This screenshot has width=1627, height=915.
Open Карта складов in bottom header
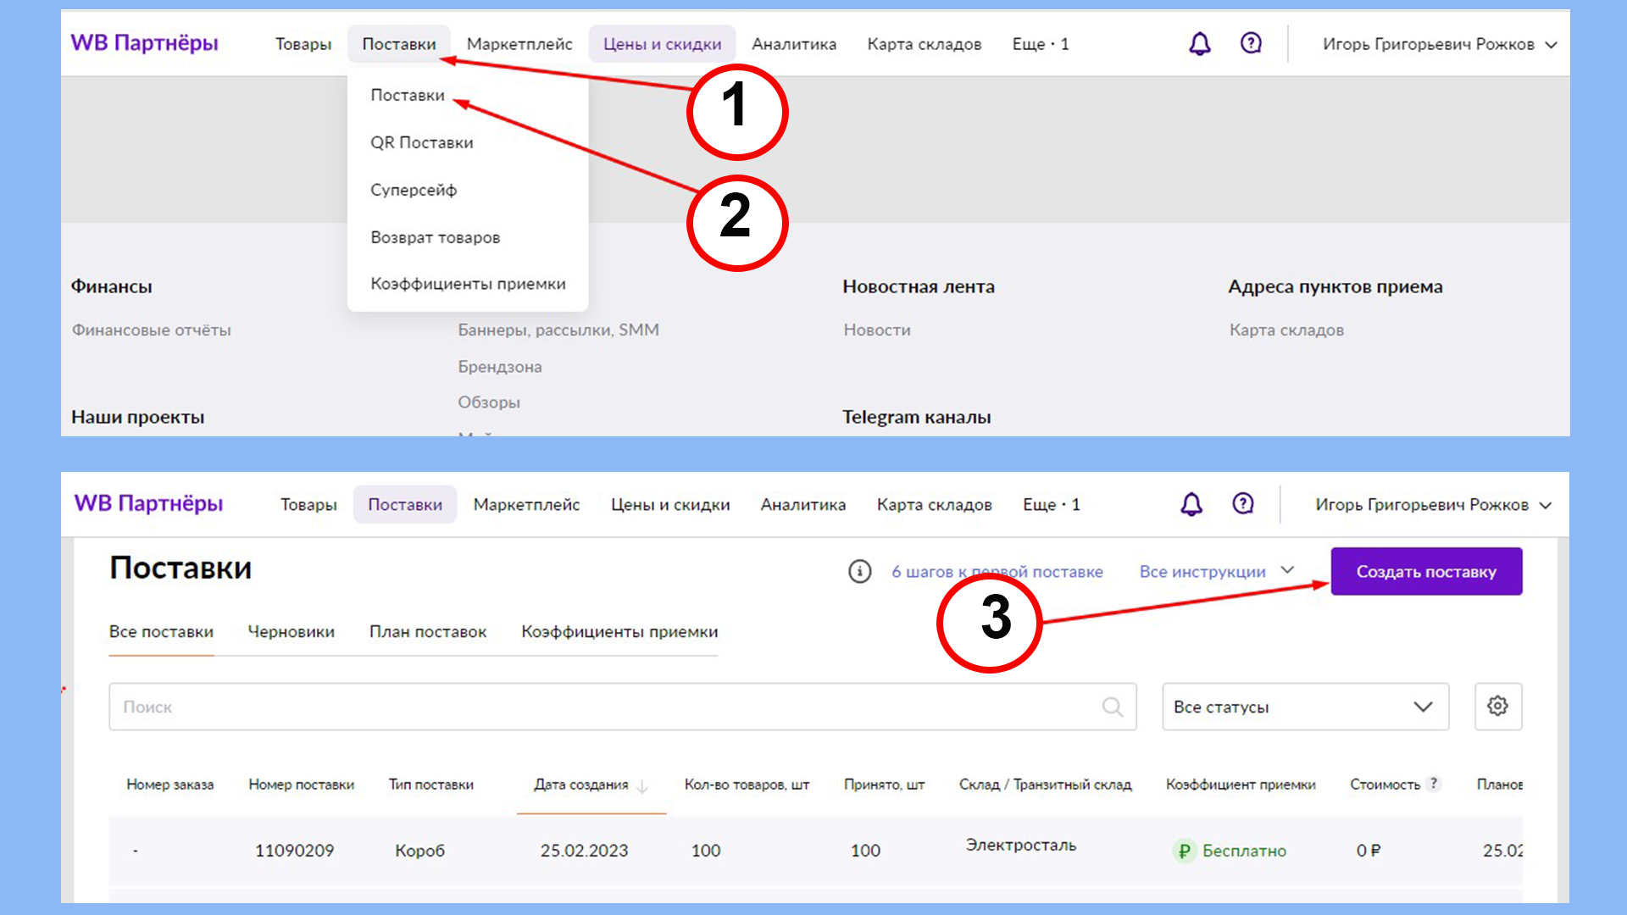coord(935,505)
